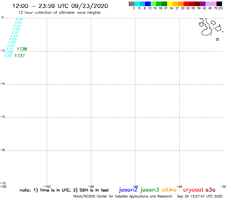This screenshot has width=226, height=199.
Task: Click the s3a satellite label
Action: [x=210, y=190]
